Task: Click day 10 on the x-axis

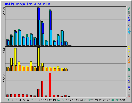Action: click(43, 100)
